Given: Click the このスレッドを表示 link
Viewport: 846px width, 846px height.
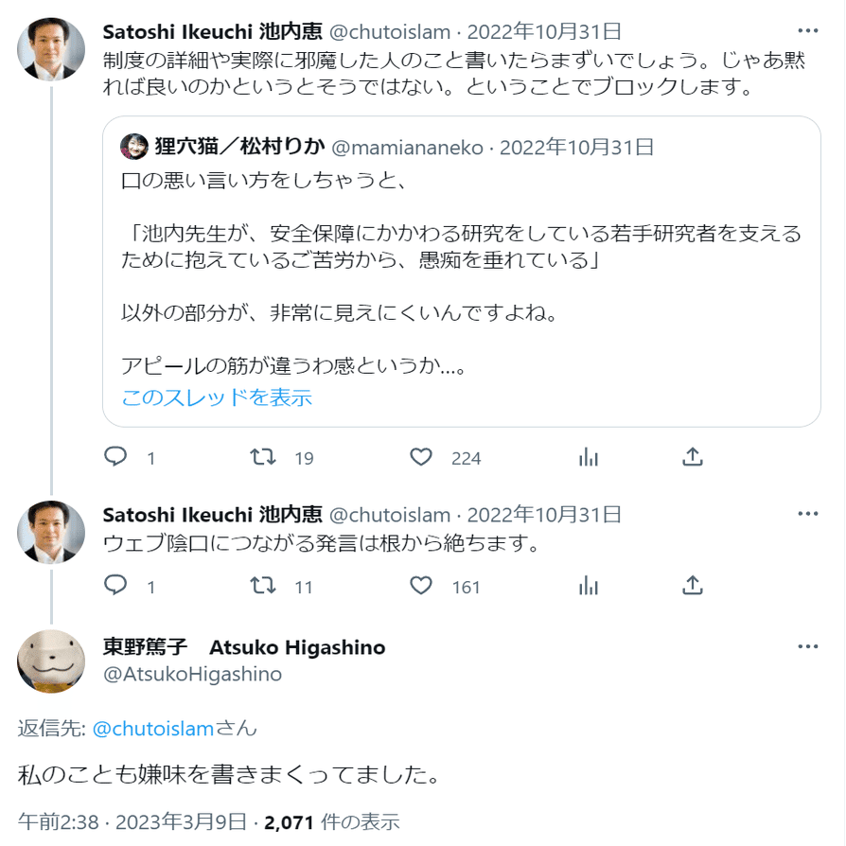Looking at the screenshot, I should click(x=217, y=397).
